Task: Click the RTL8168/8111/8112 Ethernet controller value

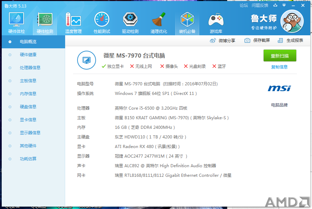Action: click(x=173, y=175)
